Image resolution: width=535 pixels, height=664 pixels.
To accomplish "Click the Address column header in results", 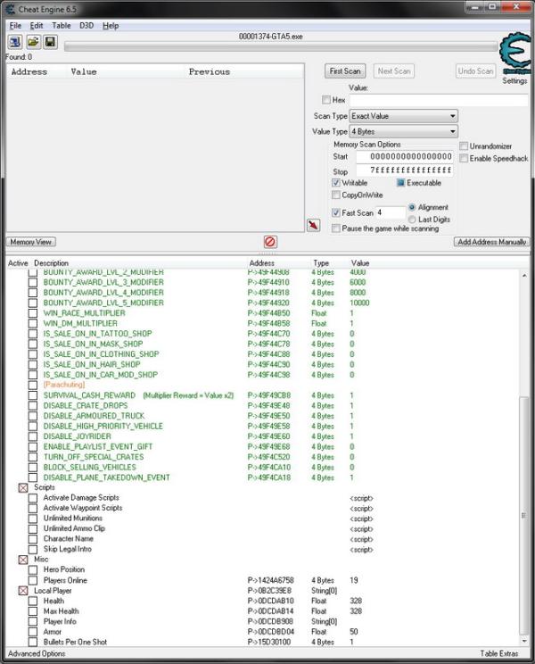I will 29,72.
